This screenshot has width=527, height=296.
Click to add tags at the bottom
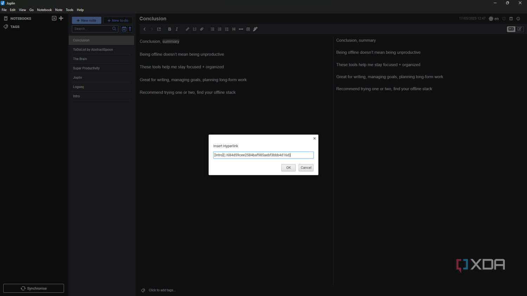point(162,290)
